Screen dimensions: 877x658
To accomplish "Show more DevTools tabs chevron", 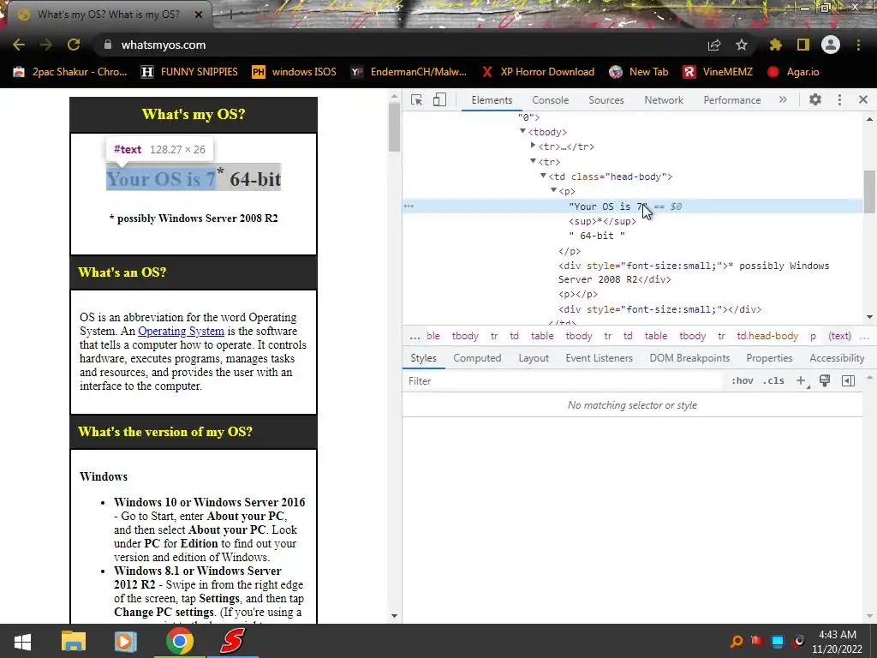I will (x=783, y=99).
